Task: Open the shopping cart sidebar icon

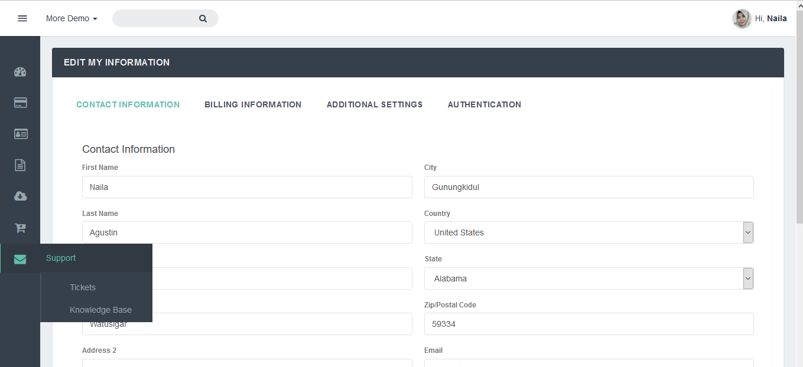Action: [x=20, y=228]
